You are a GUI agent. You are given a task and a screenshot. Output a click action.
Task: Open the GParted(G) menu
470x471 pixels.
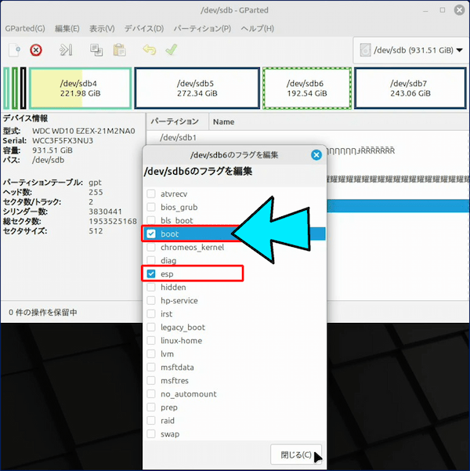click(25, 28)
